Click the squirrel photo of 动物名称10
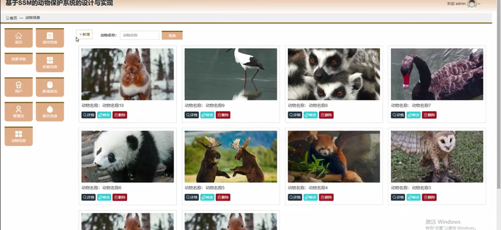The image size is (501, 230). click(x=128, y=74)
